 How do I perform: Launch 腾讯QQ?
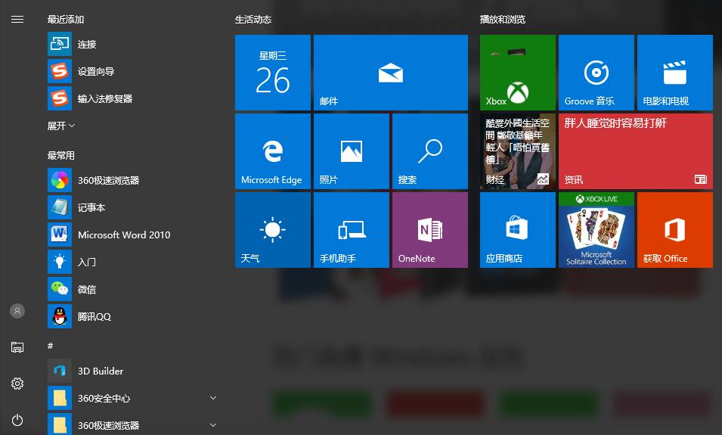click(x=132, y=316)
